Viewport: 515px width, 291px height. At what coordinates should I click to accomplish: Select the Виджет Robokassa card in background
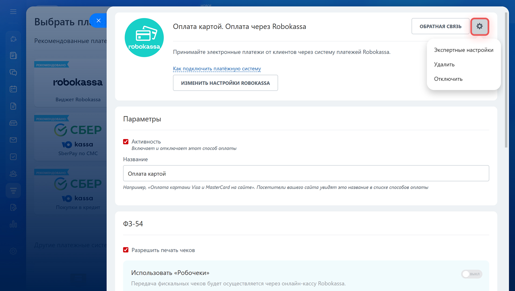click(x=71, y=83)
